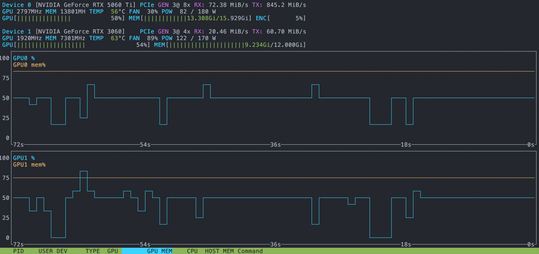Click 'NVIDIA GeForce RTX 3060' device name
This screenshot has width=539, height=254.
click(80, 32)
